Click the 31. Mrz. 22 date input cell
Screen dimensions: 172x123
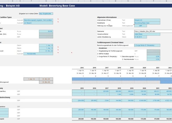click(46, 51)
